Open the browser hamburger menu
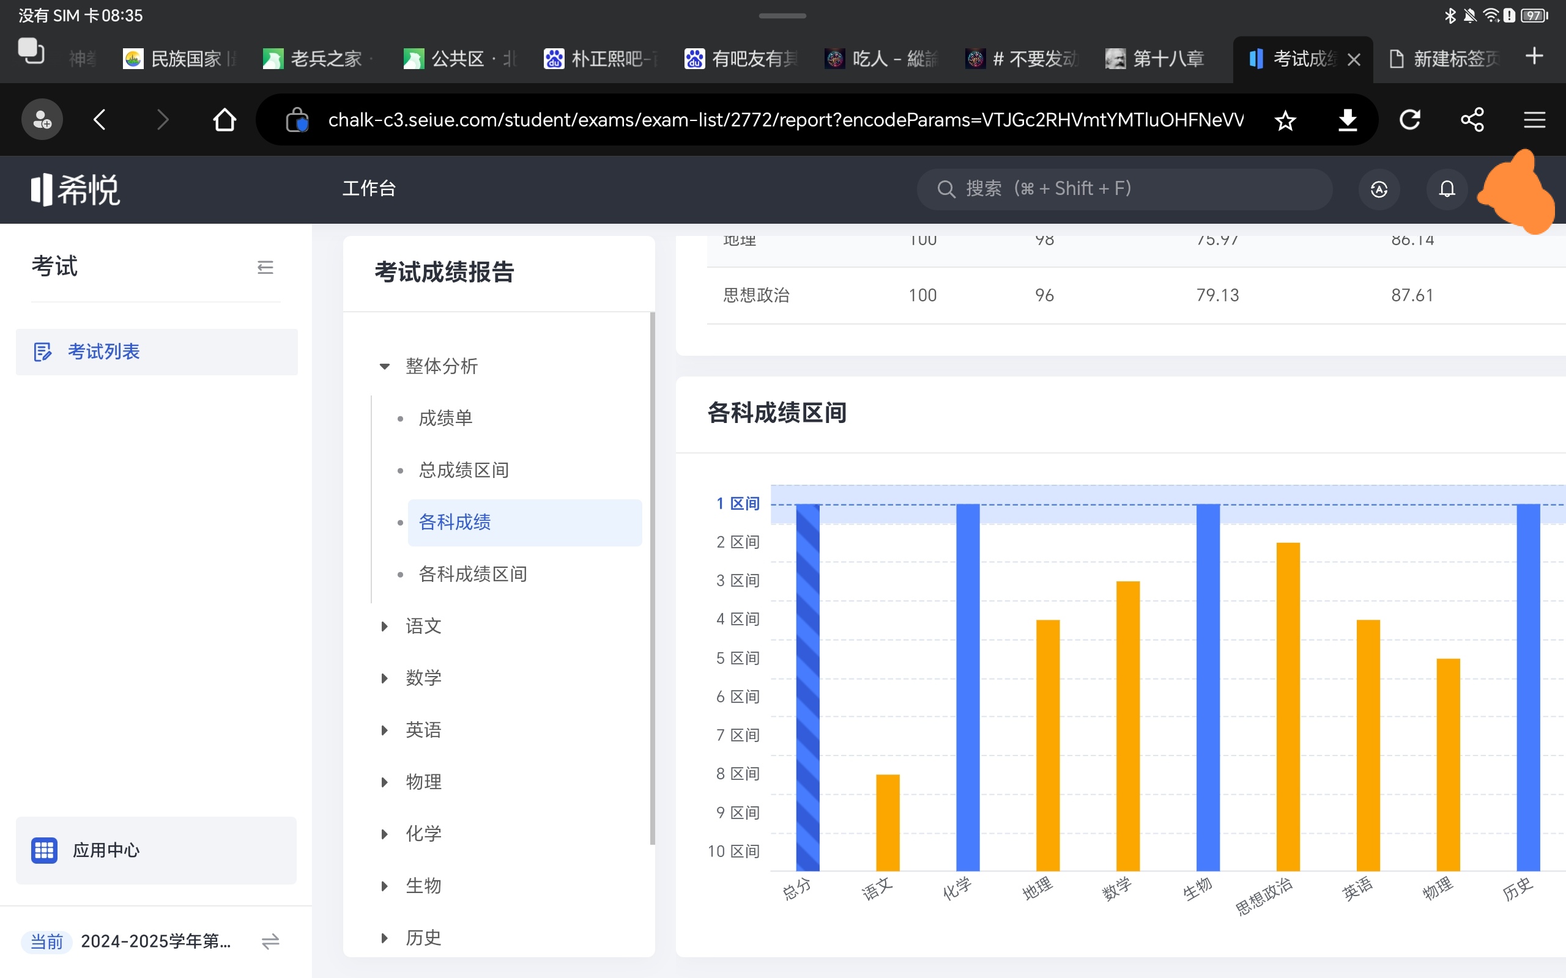The width and height of the screenshot is (1566, 978). point(1534,120)
